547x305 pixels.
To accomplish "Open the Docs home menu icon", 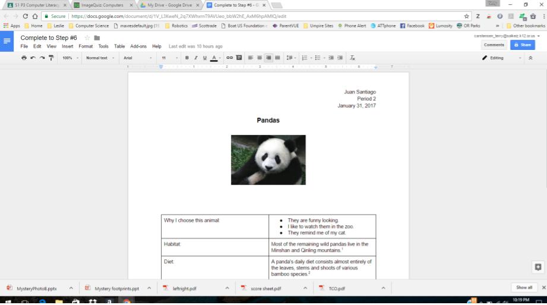I will coord(8,42).
